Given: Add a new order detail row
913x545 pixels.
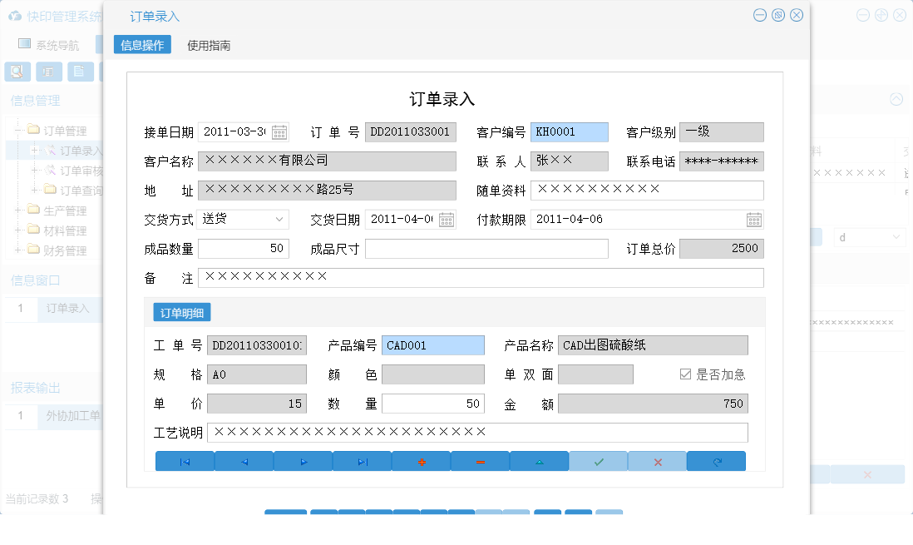Looking at the screenshot, I should click(x=421, y=460).
